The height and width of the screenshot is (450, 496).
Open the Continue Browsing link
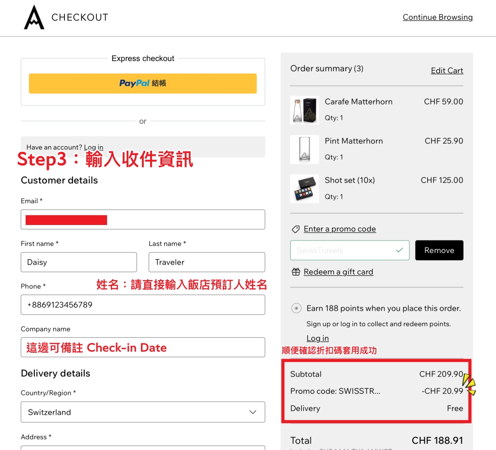click(438, 17)
